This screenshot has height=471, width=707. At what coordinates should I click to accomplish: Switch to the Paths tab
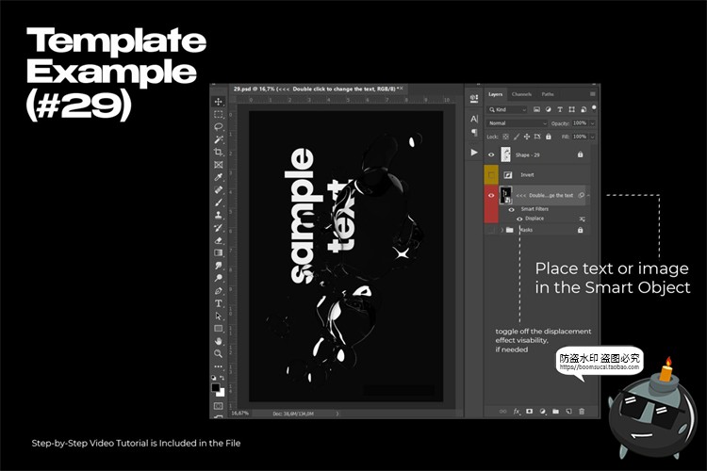pos(548,94)
